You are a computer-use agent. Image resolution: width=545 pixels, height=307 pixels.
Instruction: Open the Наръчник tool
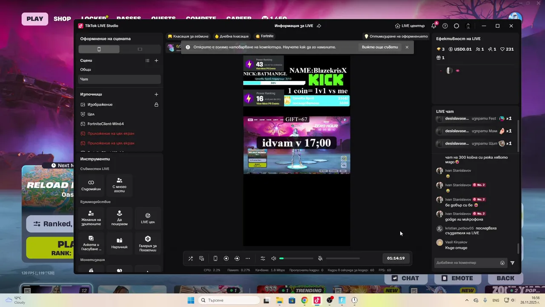tap(119, 243)
